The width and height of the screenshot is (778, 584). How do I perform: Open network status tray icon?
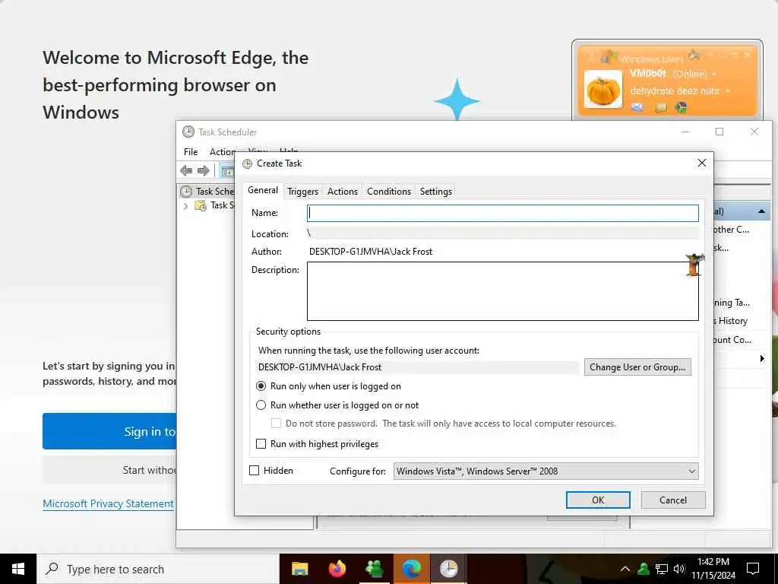pos(662,569)
